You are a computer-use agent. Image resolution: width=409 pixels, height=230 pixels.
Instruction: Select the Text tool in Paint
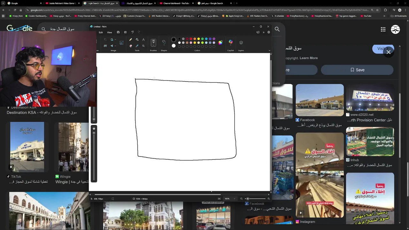(143, 40)
